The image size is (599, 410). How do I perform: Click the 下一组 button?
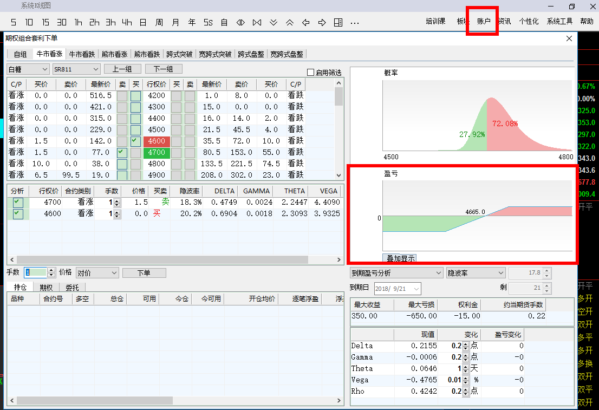click(163, 69)
